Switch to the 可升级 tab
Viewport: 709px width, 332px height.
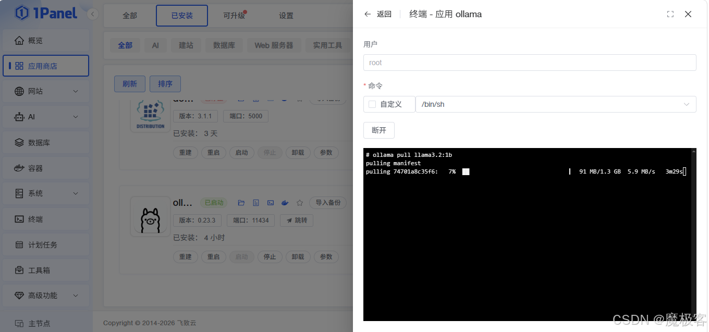pos(234,16)
